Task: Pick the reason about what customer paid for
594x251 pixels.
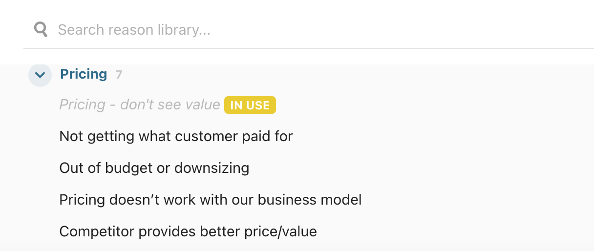Action: click(x=176, y=136)
